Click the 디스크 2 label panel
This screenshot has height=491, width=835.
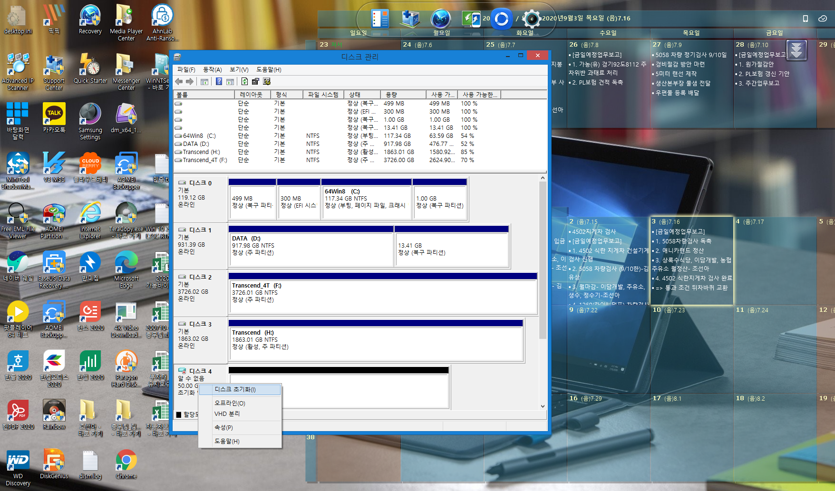(x=200, y=293)
